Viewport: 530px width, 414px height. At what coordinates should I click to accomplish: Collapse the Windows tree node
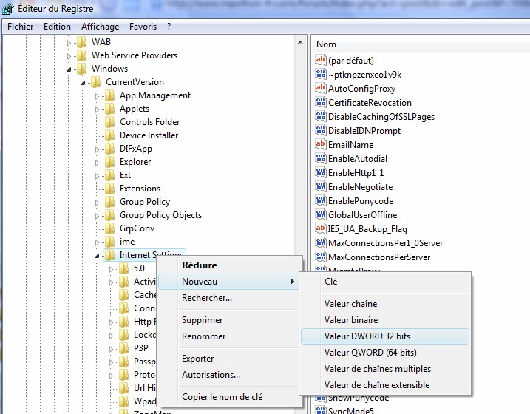[69, 69]
